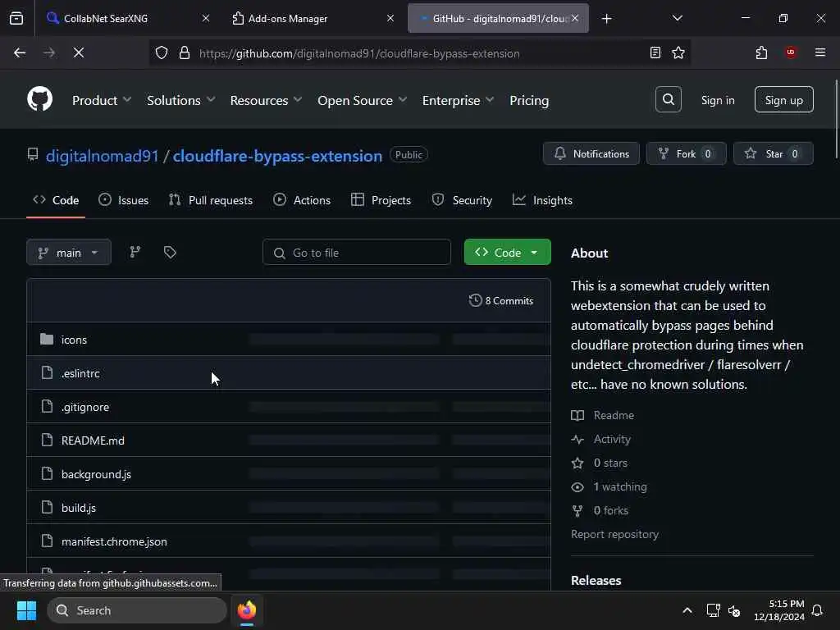
Task: Open the background.js file
Action: (x=97, y=474)
